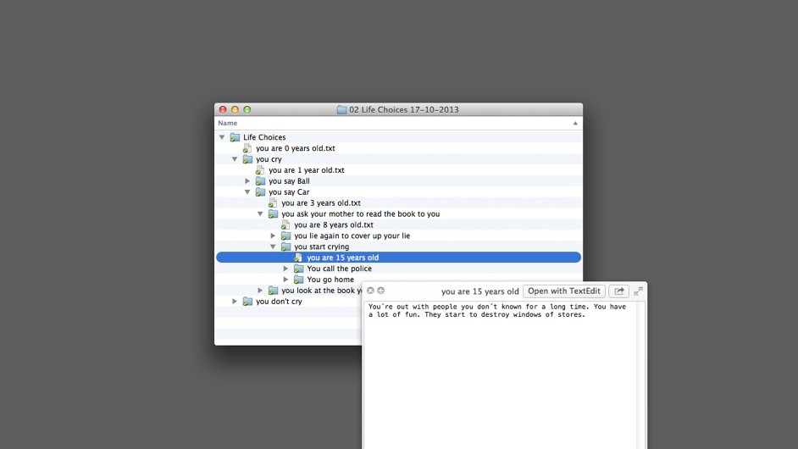Click Open with TextEdit button
The height and width of the screenshot is (449, 798).
563,291
